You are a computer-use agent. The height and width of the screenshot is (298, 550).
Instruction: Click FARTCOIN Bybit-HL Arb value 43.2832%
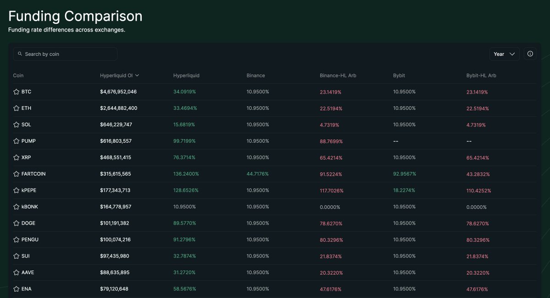(x=478, y=174)
